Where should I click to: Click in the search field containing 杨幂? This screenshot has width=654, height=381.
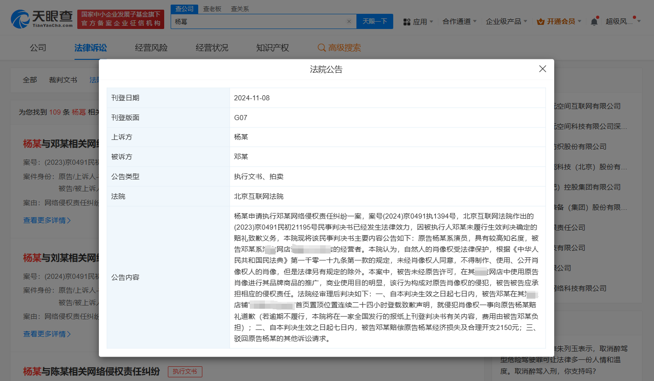point(258,22)
